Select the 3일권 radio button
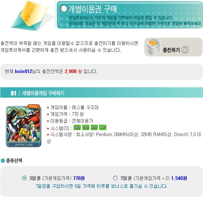203x197 pixels. [x=24, y=178]
